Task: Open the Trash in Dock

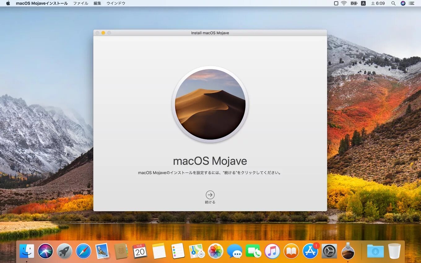Action: pos(394,251)
